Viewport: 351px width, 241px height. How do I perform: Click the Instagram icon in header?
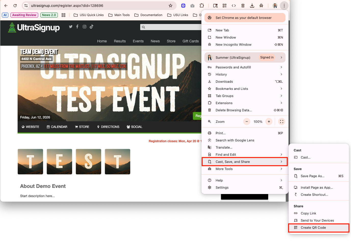[84, 27]
